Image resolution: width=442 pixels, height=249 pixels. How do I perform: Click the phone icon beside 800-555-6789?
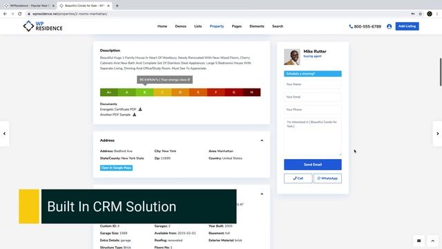pos(351,26)
